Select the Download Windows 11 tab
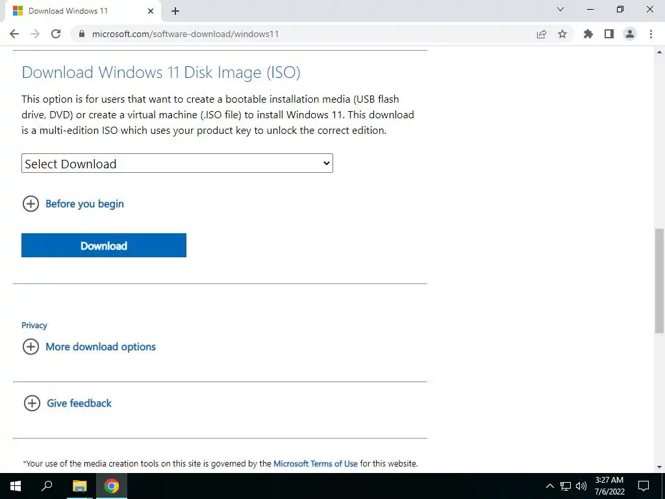This screenshot has height=499, width=665. (82, 11)
